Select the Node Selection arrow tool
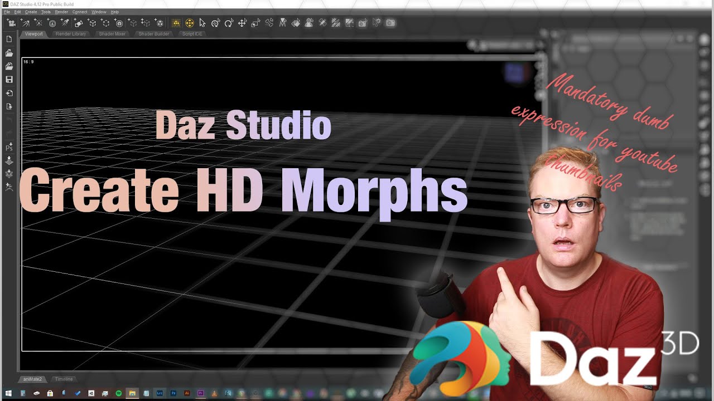The image size is (714, 401). pyautogui.click(x=202, y=23)
